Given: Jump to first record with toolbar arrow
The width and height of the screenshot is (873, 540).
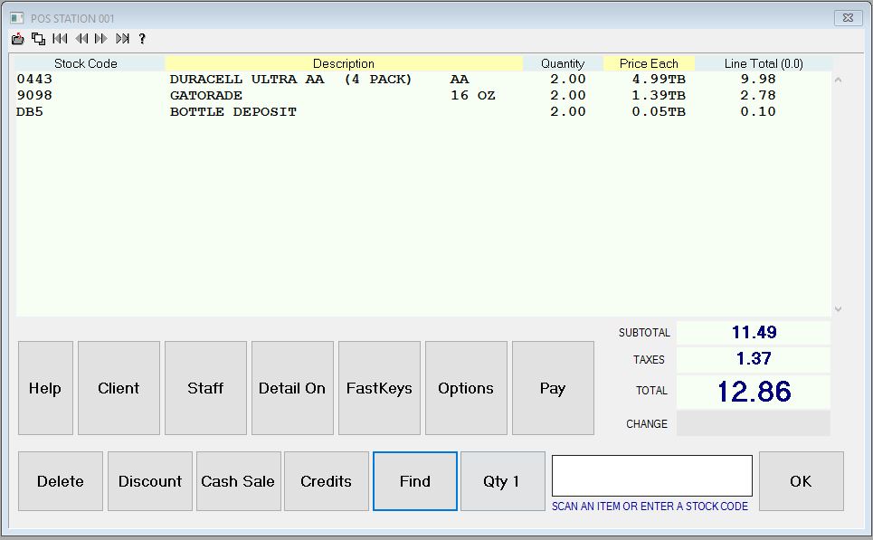Looking at the screenshot, I should pos(60,39).
